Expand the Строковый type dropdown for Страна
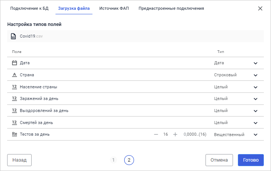 (256, 75)
